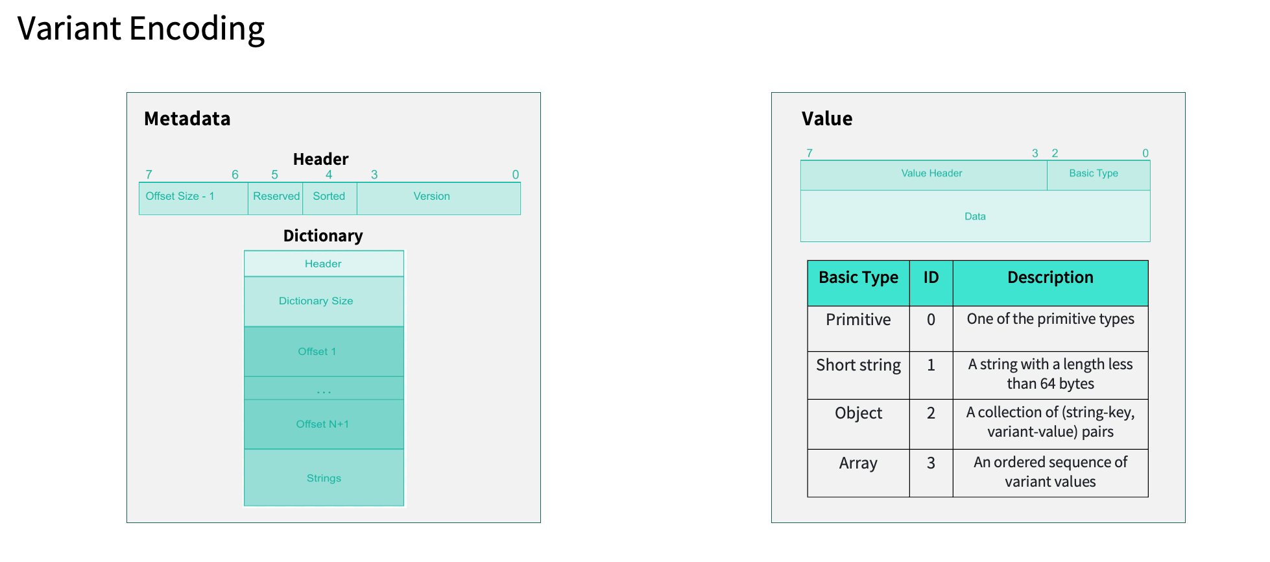Select the Dictionary Size block
This screenshot has width=1270, height=562.
(323, 301)
